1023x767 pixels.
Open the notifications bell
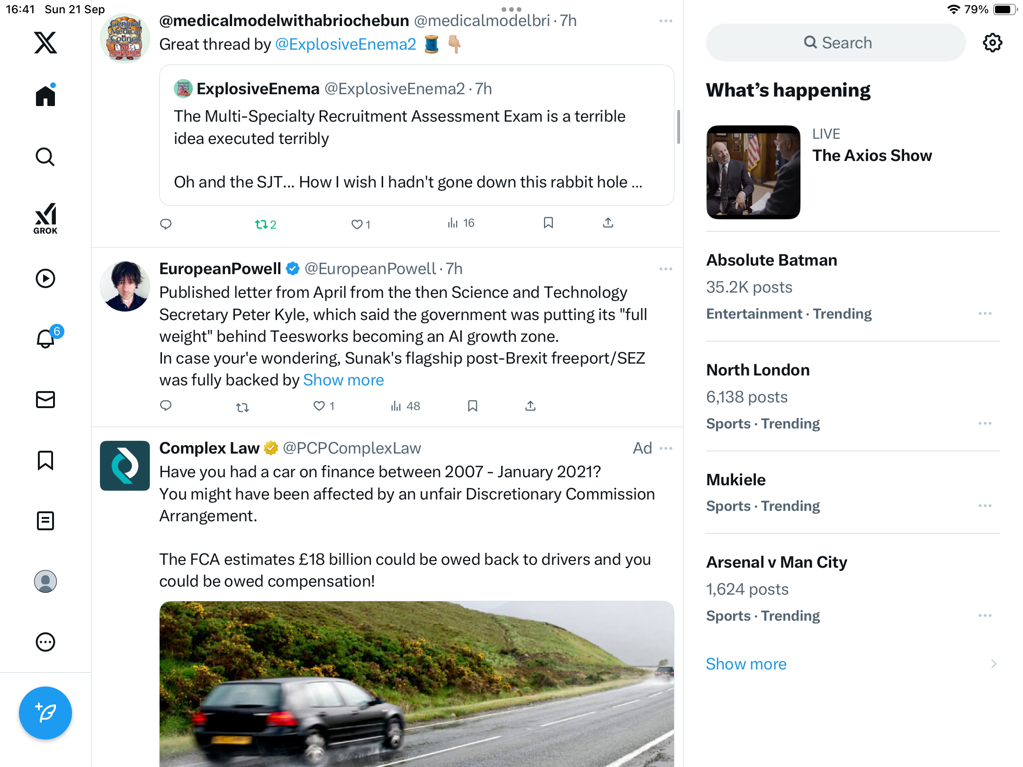coord(46,339)
